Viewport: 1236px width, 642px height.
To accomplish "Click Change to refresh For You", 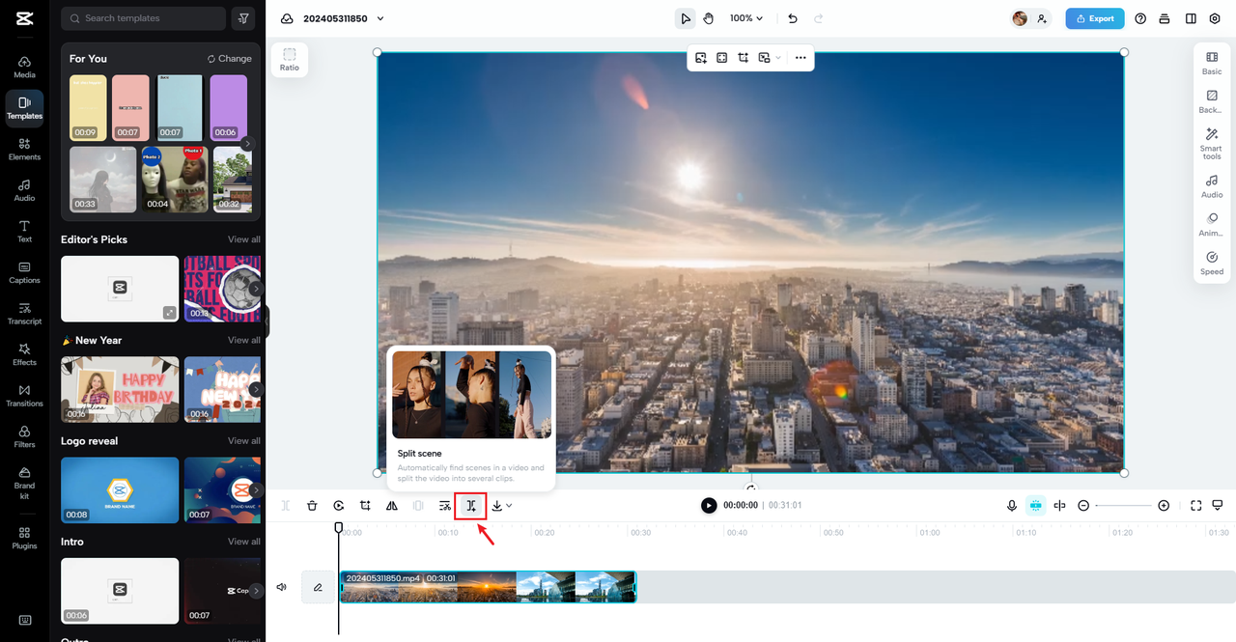I will [230, 59].
